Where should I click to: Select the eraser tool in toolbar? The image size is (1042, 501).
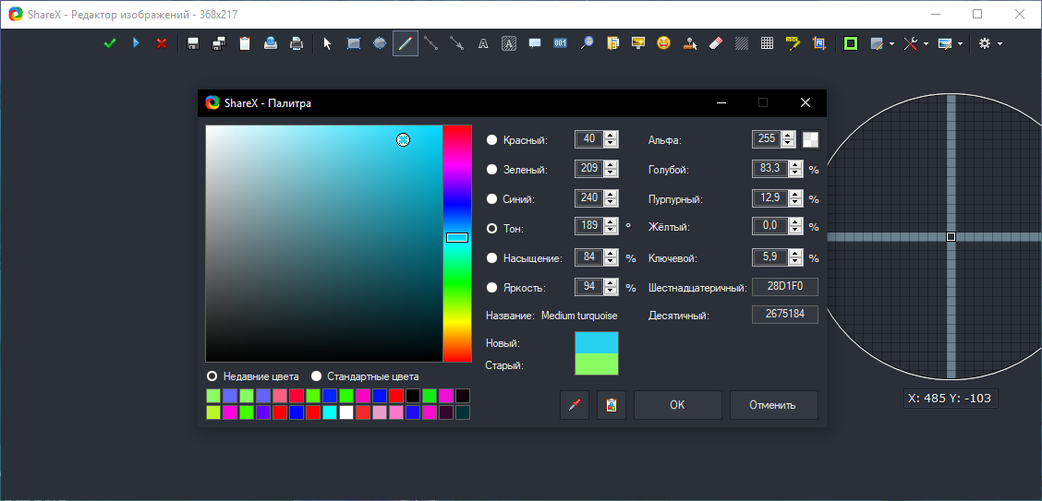pyautogui.click(x=715, y=43)
